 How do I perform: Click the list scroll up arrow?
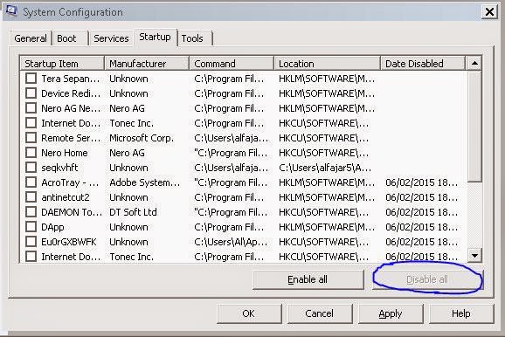pyautogui.click(x=474, y=64)
